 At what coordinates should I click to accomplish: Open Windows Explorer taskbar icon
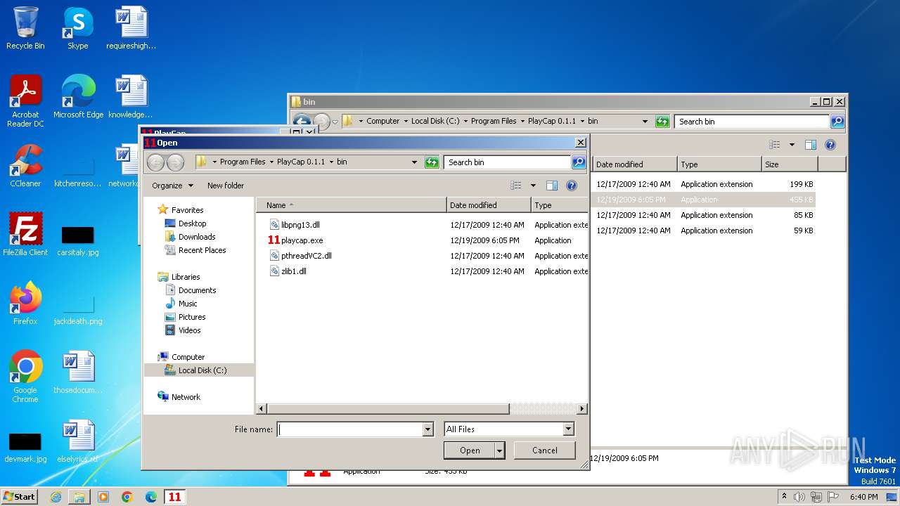pos(79,497)
